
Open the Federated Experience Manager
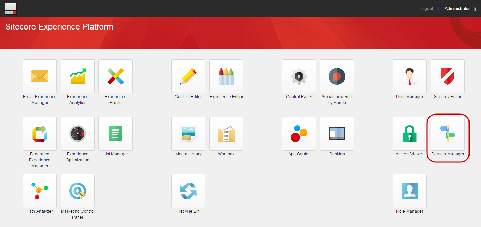pos(39,133)
